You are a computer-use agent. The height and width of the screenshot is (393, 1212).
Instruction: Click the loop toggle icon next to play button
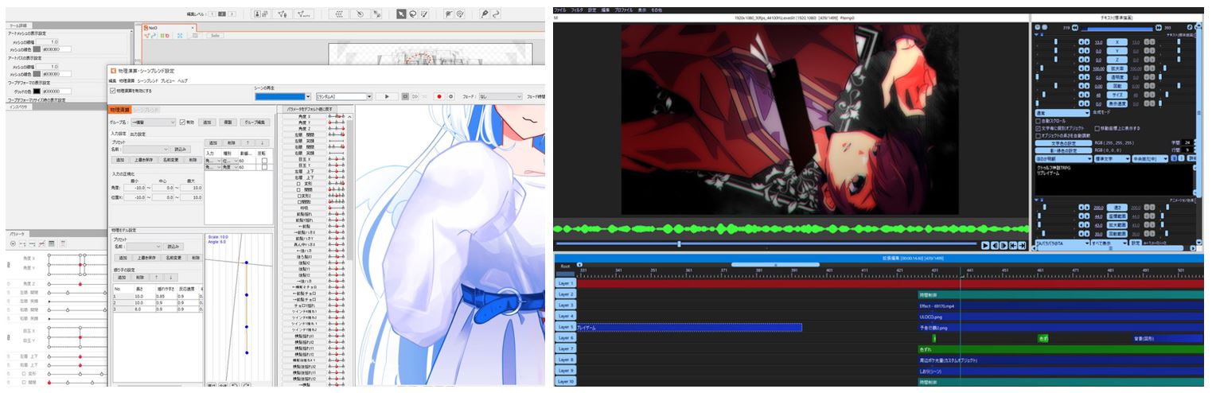pyautogui.click(x=405, y=96)
